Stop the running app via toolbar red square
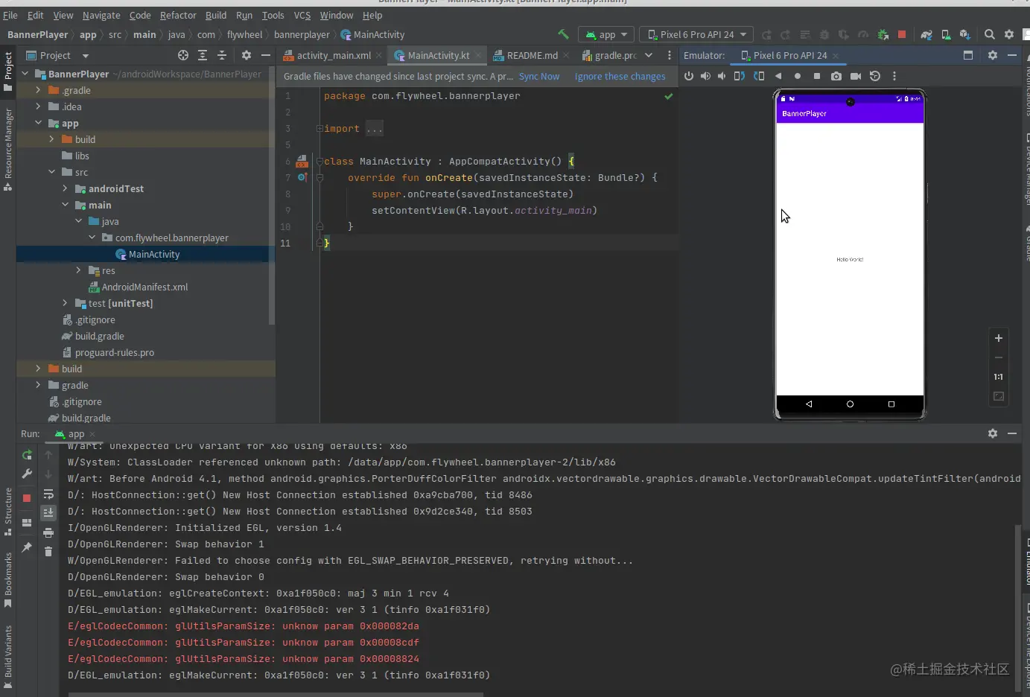Image resolution: width=1030 pixels, height=697 pixels. point(902,34)
